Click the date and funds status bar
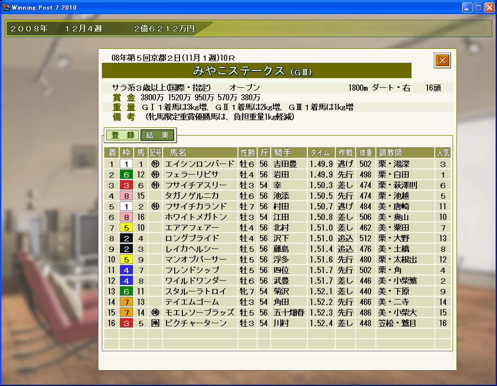 [x=106, y=29]
